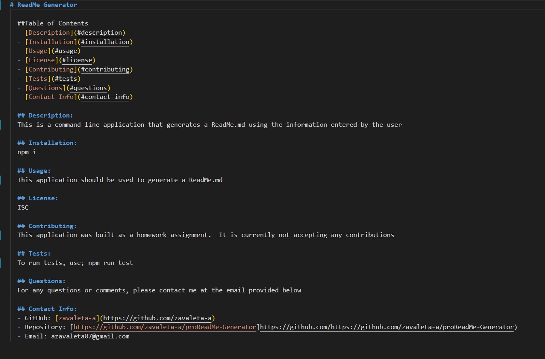Click the "# ReadMe Generator" title heading

click(43, 5)
